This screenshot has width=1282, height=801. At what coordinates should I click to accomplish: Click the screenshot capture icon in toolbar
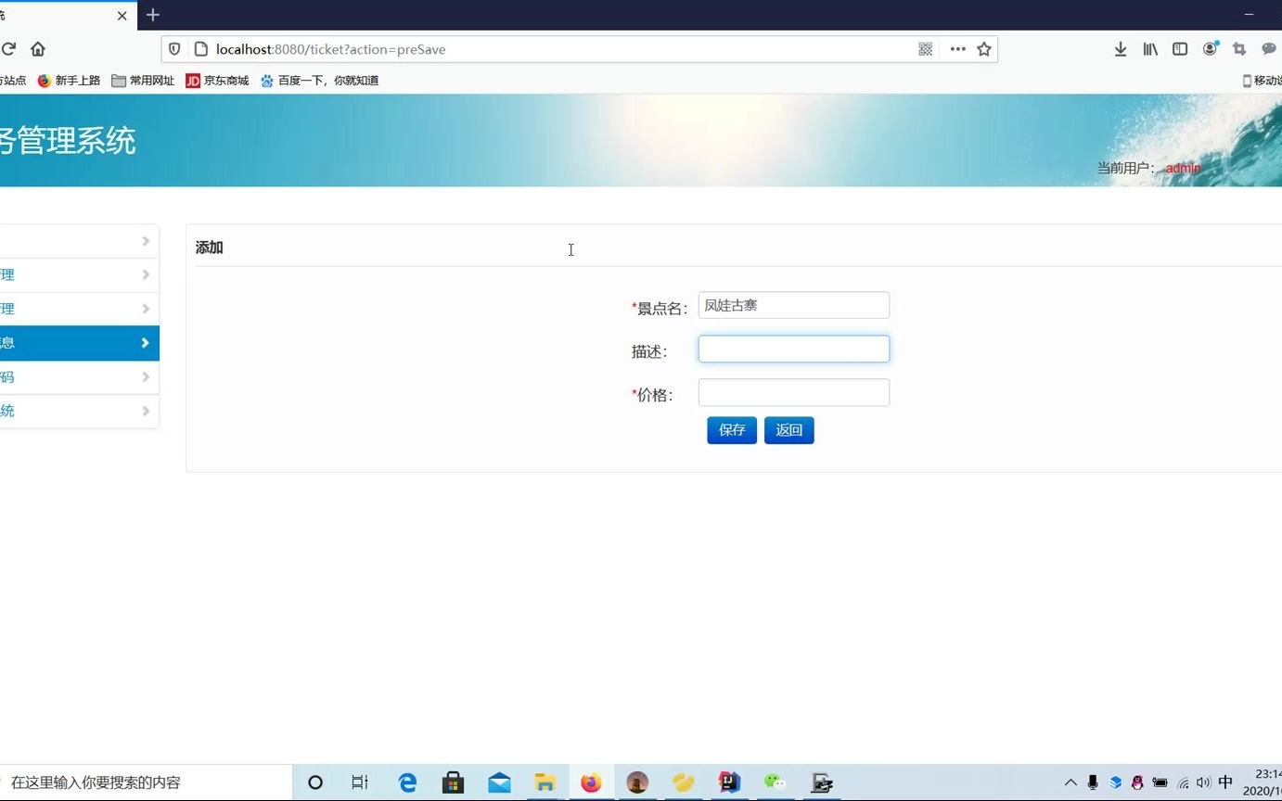tap(1238, 49)
